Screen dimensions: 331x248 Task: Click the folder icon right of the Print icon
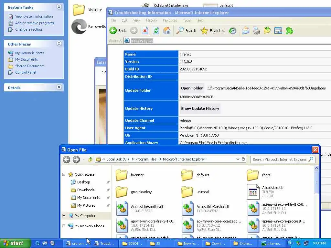(x=267, y=31)
